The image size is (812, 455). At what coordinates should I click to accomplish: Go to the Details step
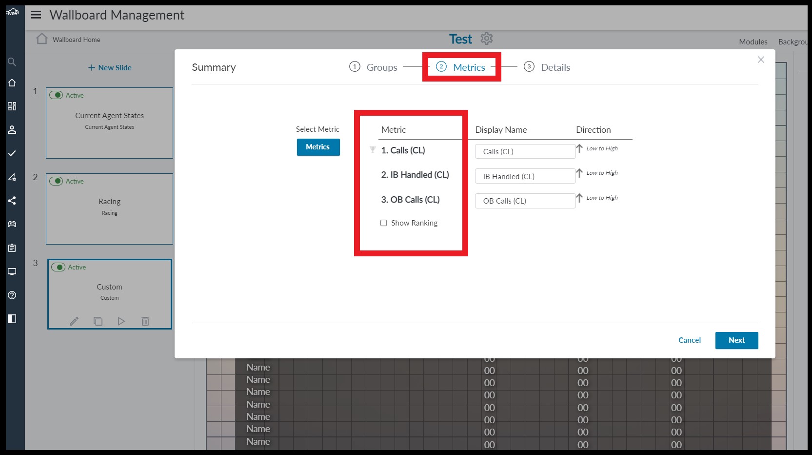pyautogui.click(x=547, y=67)
